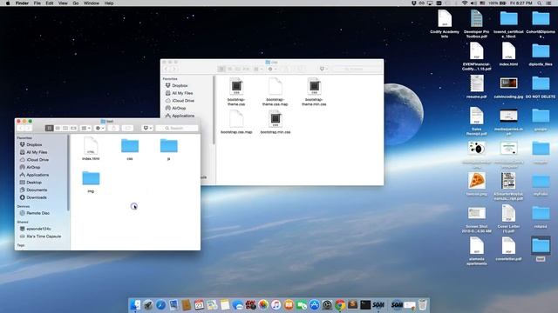Select the js folder in front window
This screenshot has width=558, height=313.
tap(168, 149)
